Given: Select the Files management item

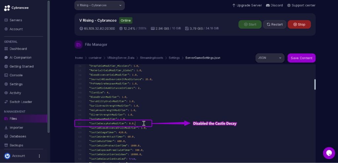Looking at the screenshot, I should tap(23, 118).
